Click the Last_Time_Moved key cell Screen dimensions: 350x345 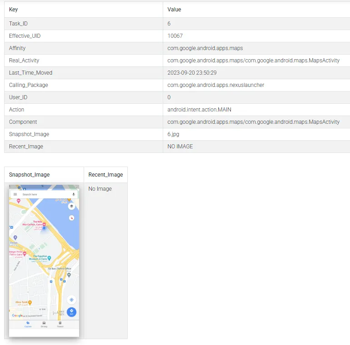[84, 73]
